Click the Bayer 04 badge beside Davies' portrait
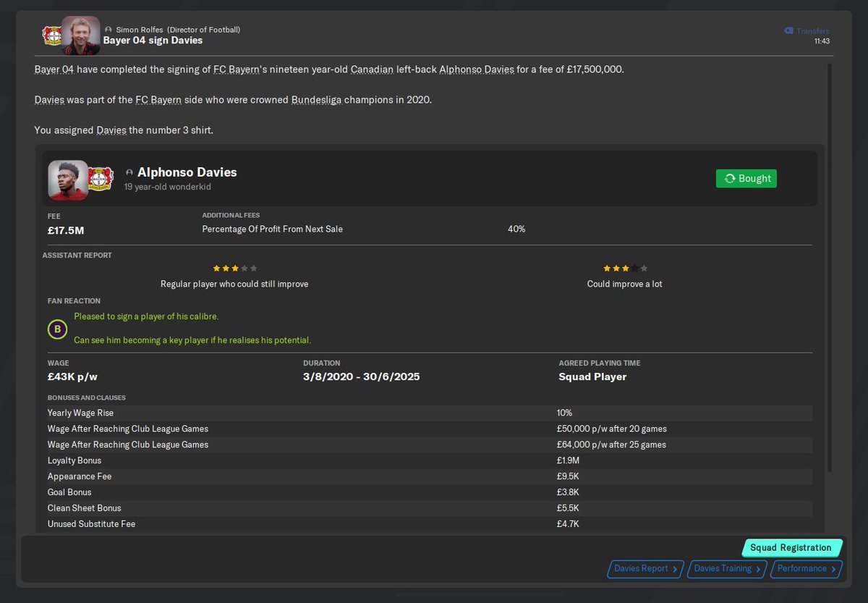 click(101, 180)
